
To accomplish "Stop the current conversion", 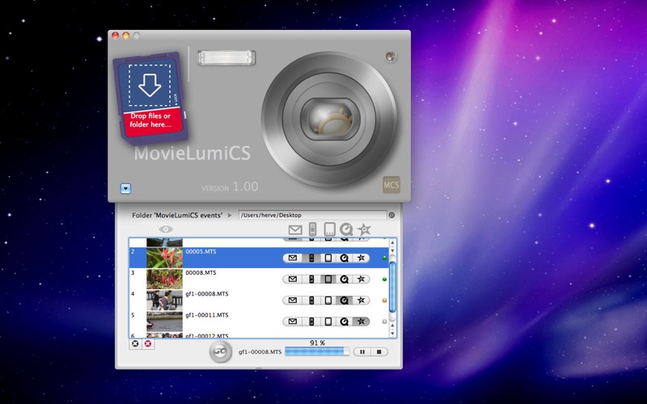I will [379, 352].
